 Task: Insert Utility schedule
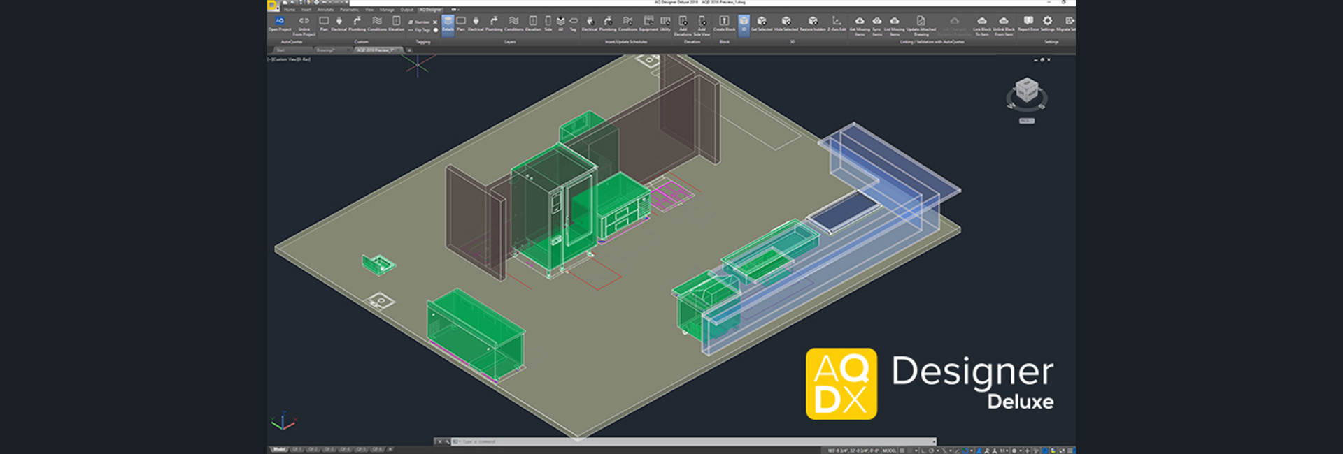[x=665, y=24]
